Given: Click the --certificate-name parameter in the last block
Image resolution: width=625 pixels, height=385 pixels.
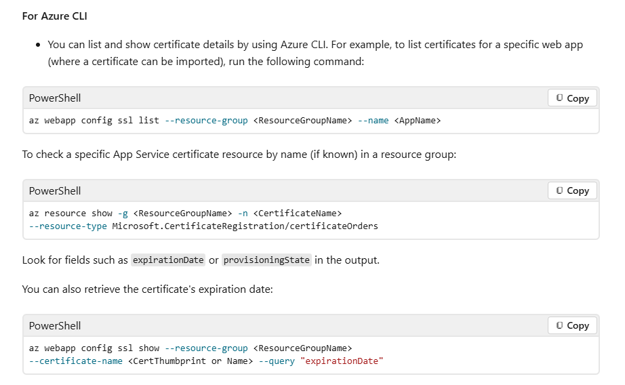Looking at the screenshot, I should pos(76,361).
